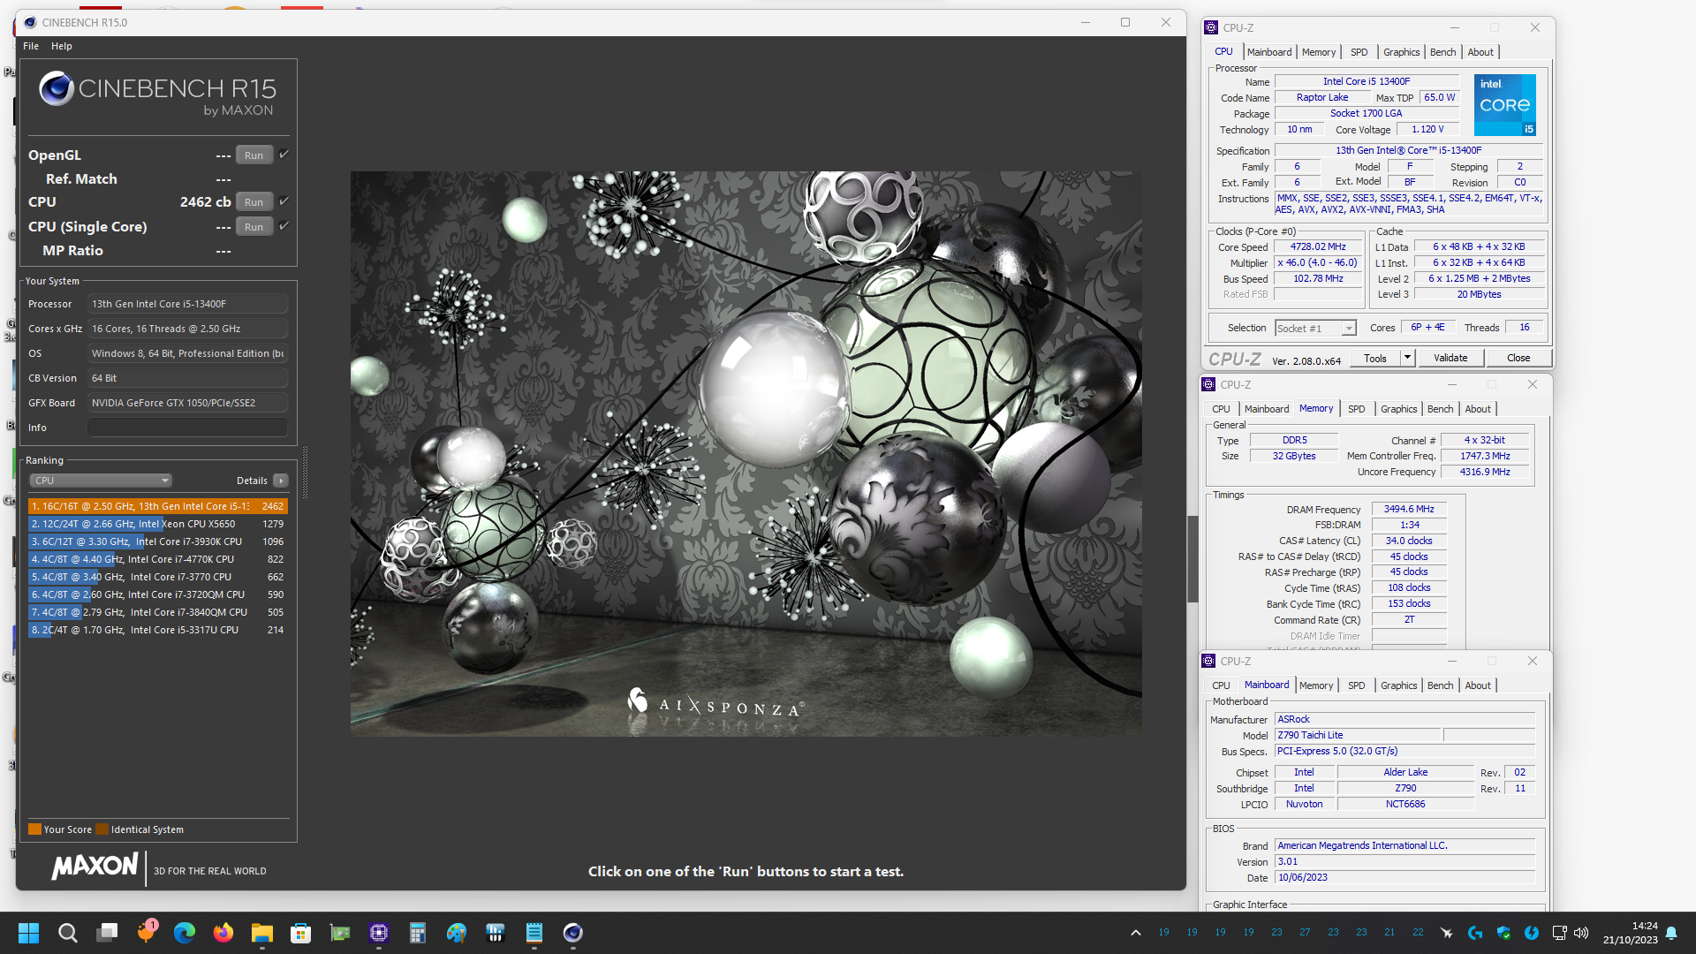Open Microsoft Store from taskbar
Viewport: 1696px width, 954px height.
[x=301, y=933]
